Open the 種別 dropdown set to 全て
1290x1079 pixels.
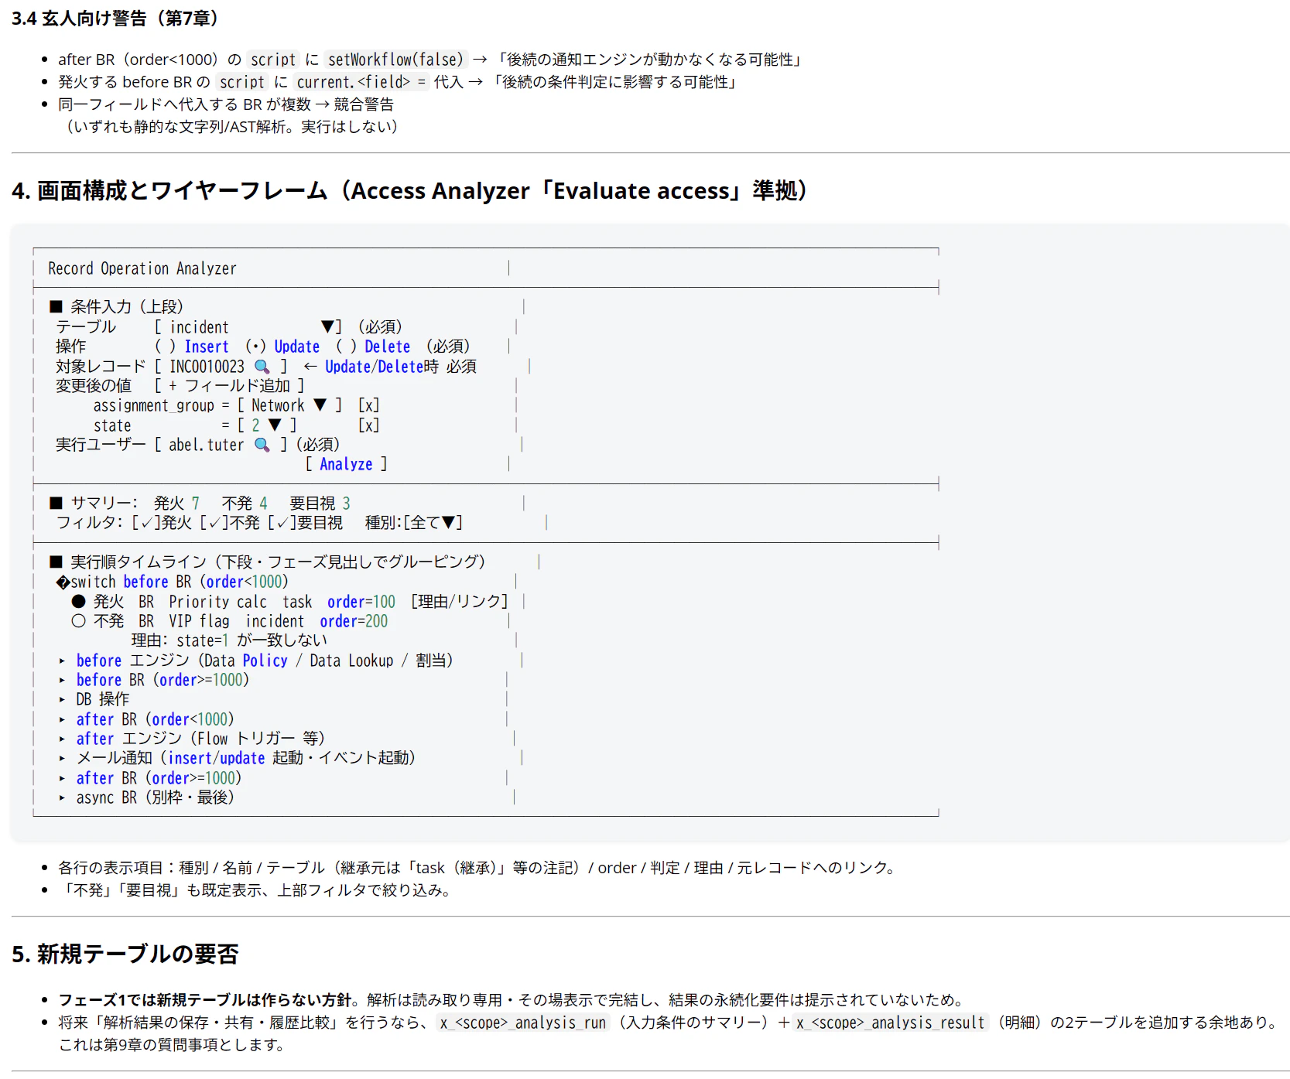[x=433, y=523]
